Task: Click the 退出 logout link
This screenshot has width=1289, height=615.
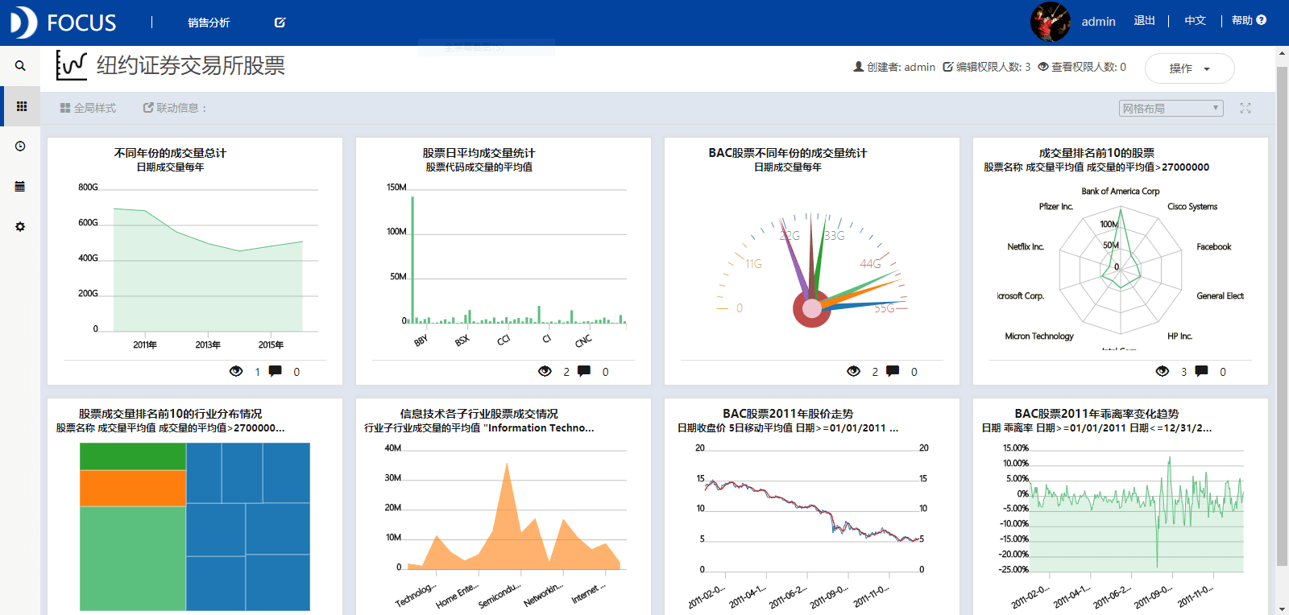Action: [1145, 21]
